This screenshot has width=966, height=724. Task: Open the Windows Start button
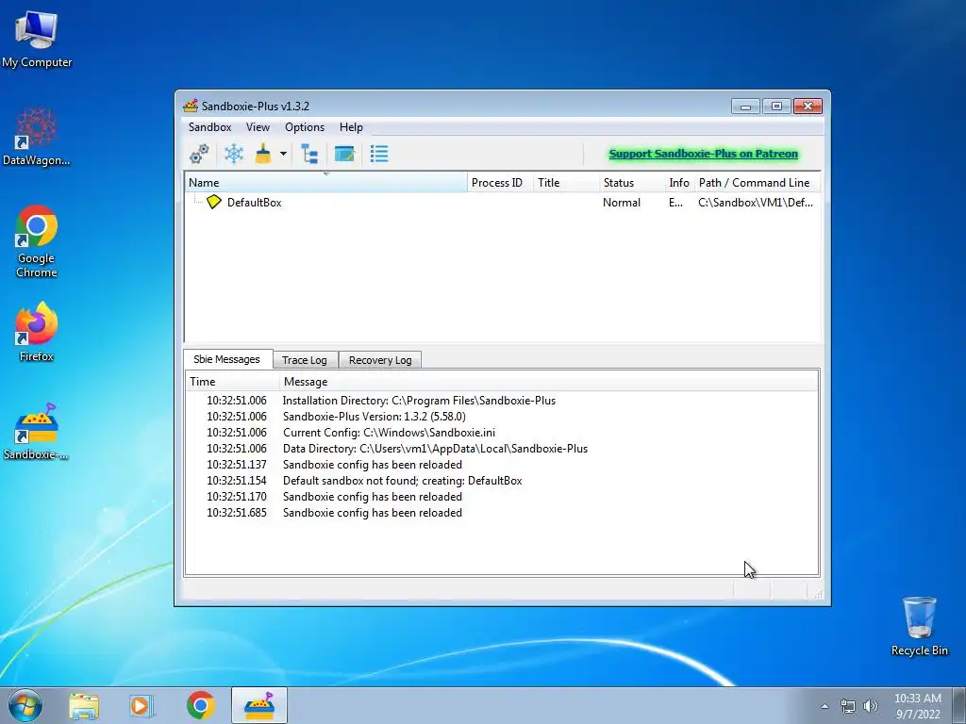(25, 705)
